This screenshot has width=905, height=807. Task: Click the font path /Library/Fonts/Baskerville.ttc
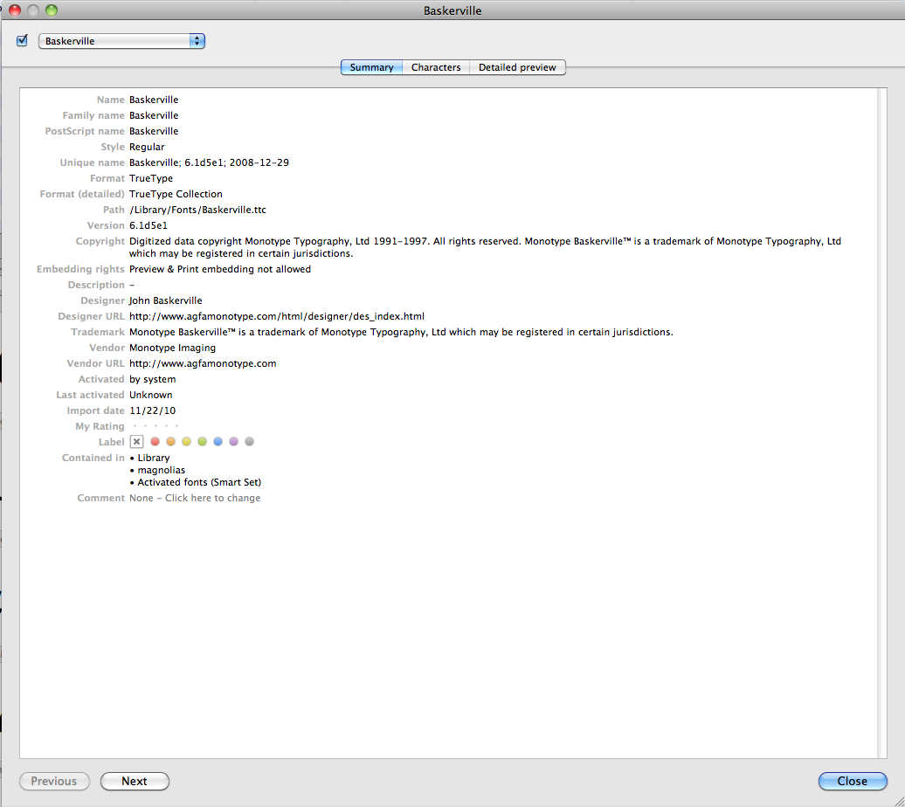pos(198,210)
